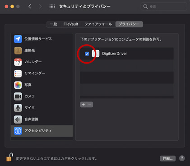Open the ファイアウォール tab
Viewport: 190px width, 166px height.
pyautogui.click(x=98, y=24)
